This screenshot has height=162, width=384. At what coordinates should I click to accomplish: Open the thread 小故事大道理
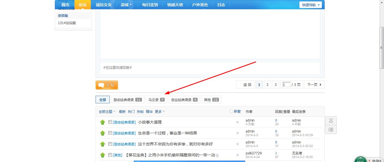coord(150,122)
